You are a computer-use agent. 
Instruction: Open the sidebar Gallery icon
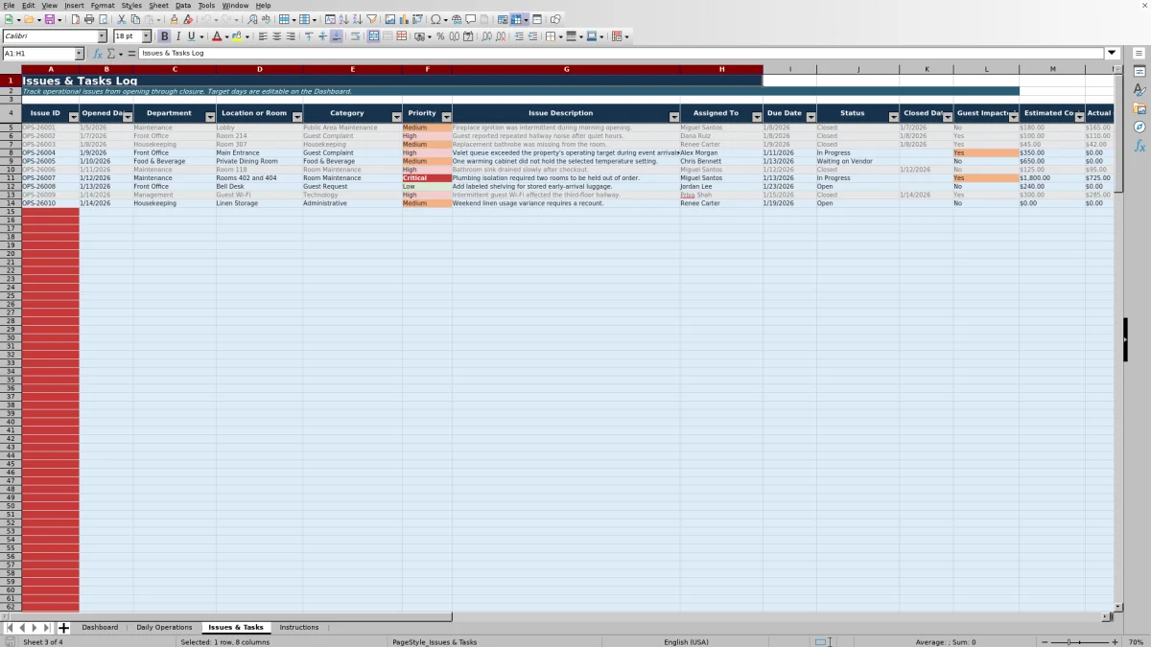(1139, 108)
